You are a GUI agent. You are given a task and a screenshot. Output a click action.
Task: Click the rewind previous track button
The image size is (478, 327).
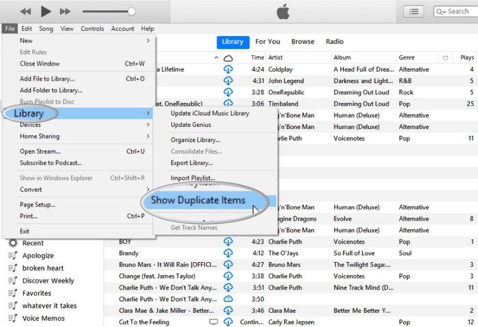26,12
